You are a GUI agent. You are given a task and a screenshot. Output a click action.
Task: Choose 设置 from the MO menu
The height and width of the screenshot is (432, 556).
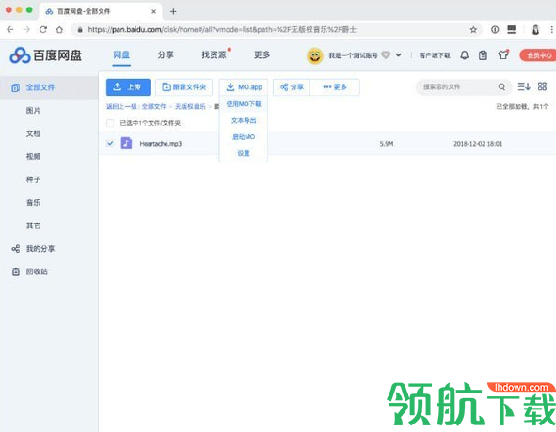pyautogui.click(x=244, y=153)
